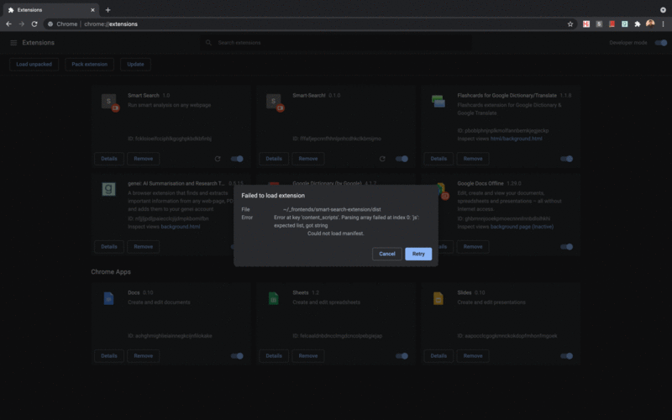
Task: Open the Chrome three-dot menu
Action: click(663, 24)
